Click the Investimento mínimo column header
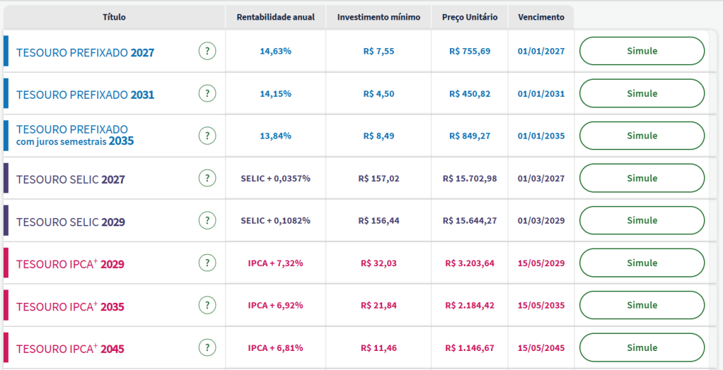 (378, 17)
